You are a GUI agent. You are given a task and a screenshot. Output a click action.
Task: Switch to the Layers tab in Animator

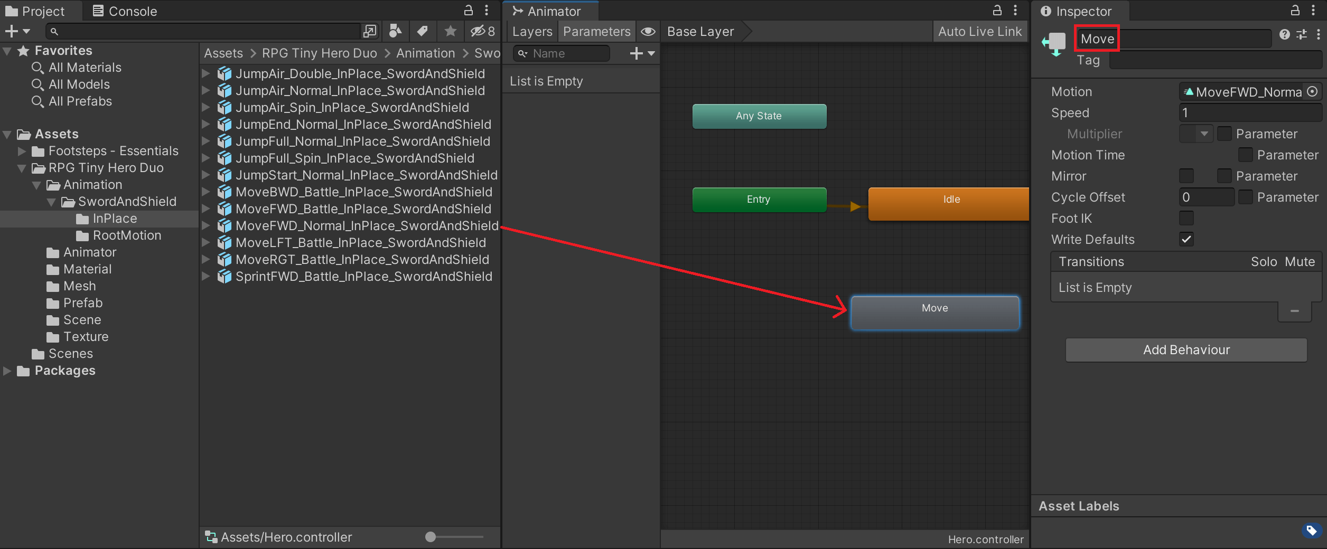click(x=532, y=32)
